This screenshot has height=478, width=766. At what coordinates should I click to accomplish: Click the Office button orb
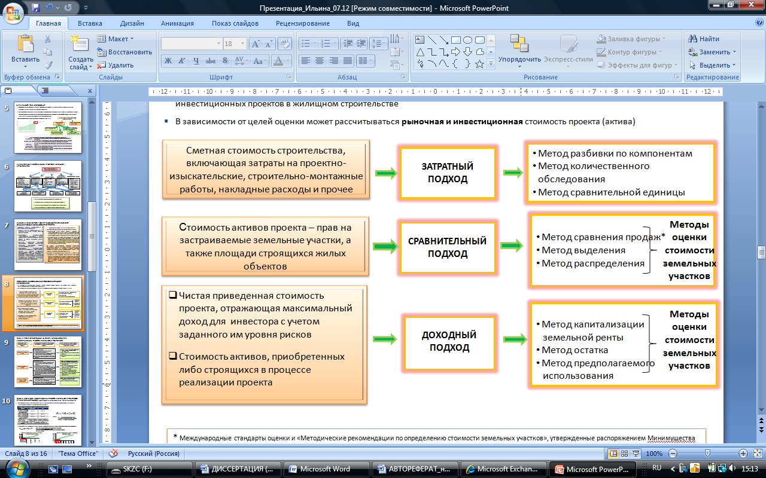pos(13,12)
